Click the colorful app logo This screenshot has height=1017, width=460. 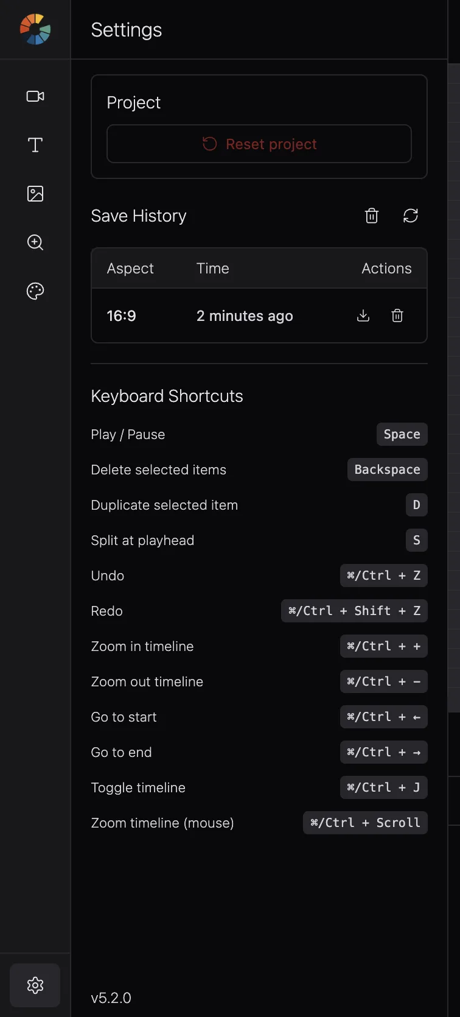tap(35, 29)
